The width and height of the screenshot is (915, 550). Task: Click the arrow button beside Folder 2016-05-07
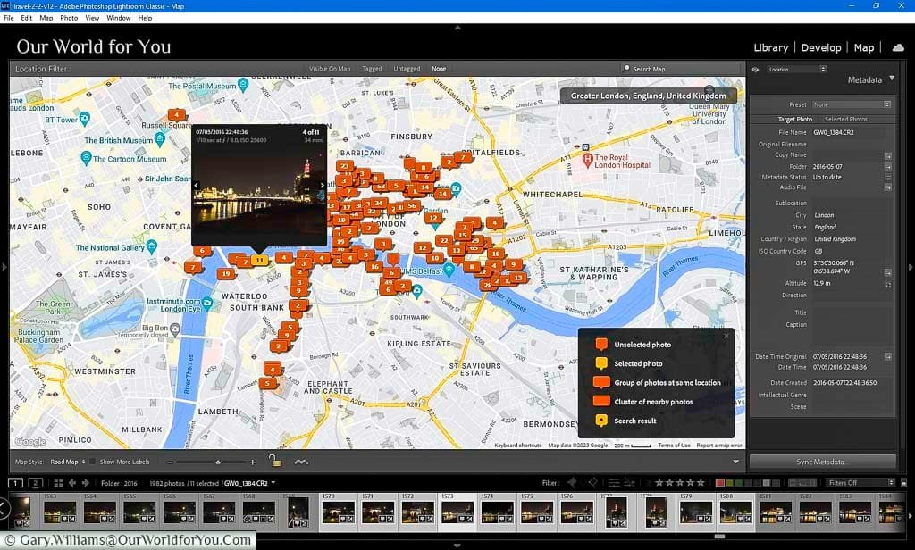[887, 166]
